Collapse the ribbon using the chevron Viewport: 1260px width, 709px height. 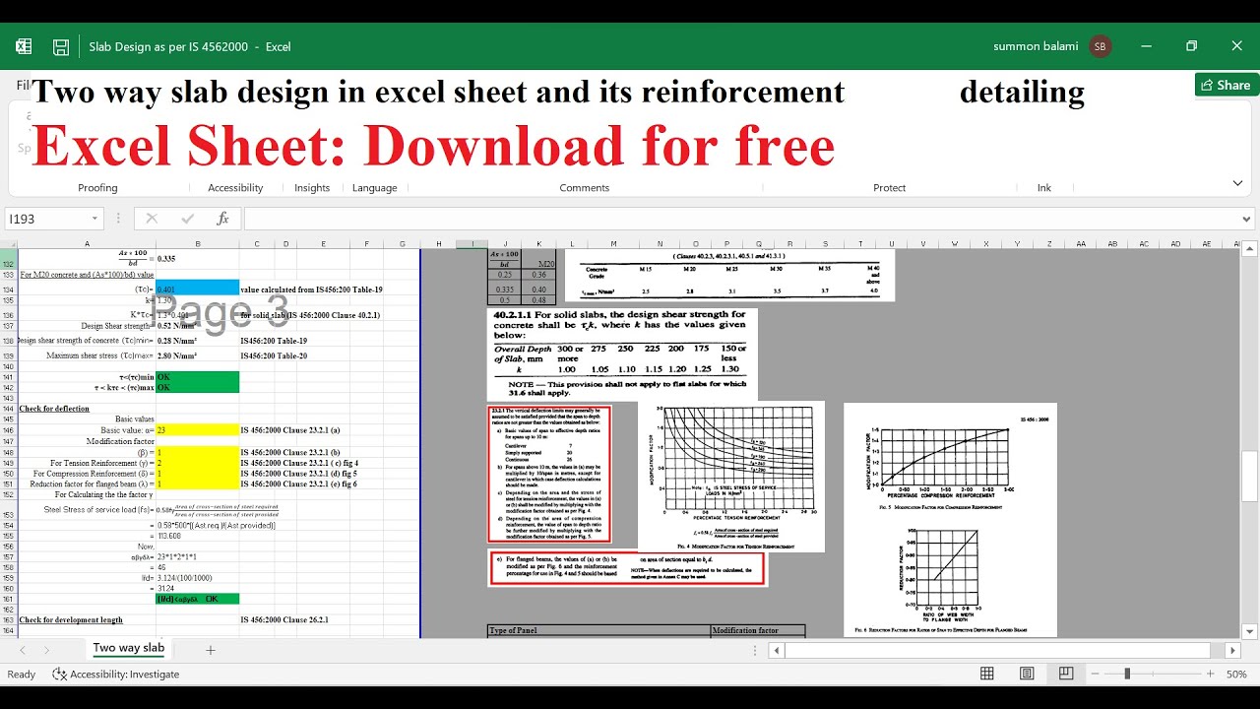(1237, 183)
